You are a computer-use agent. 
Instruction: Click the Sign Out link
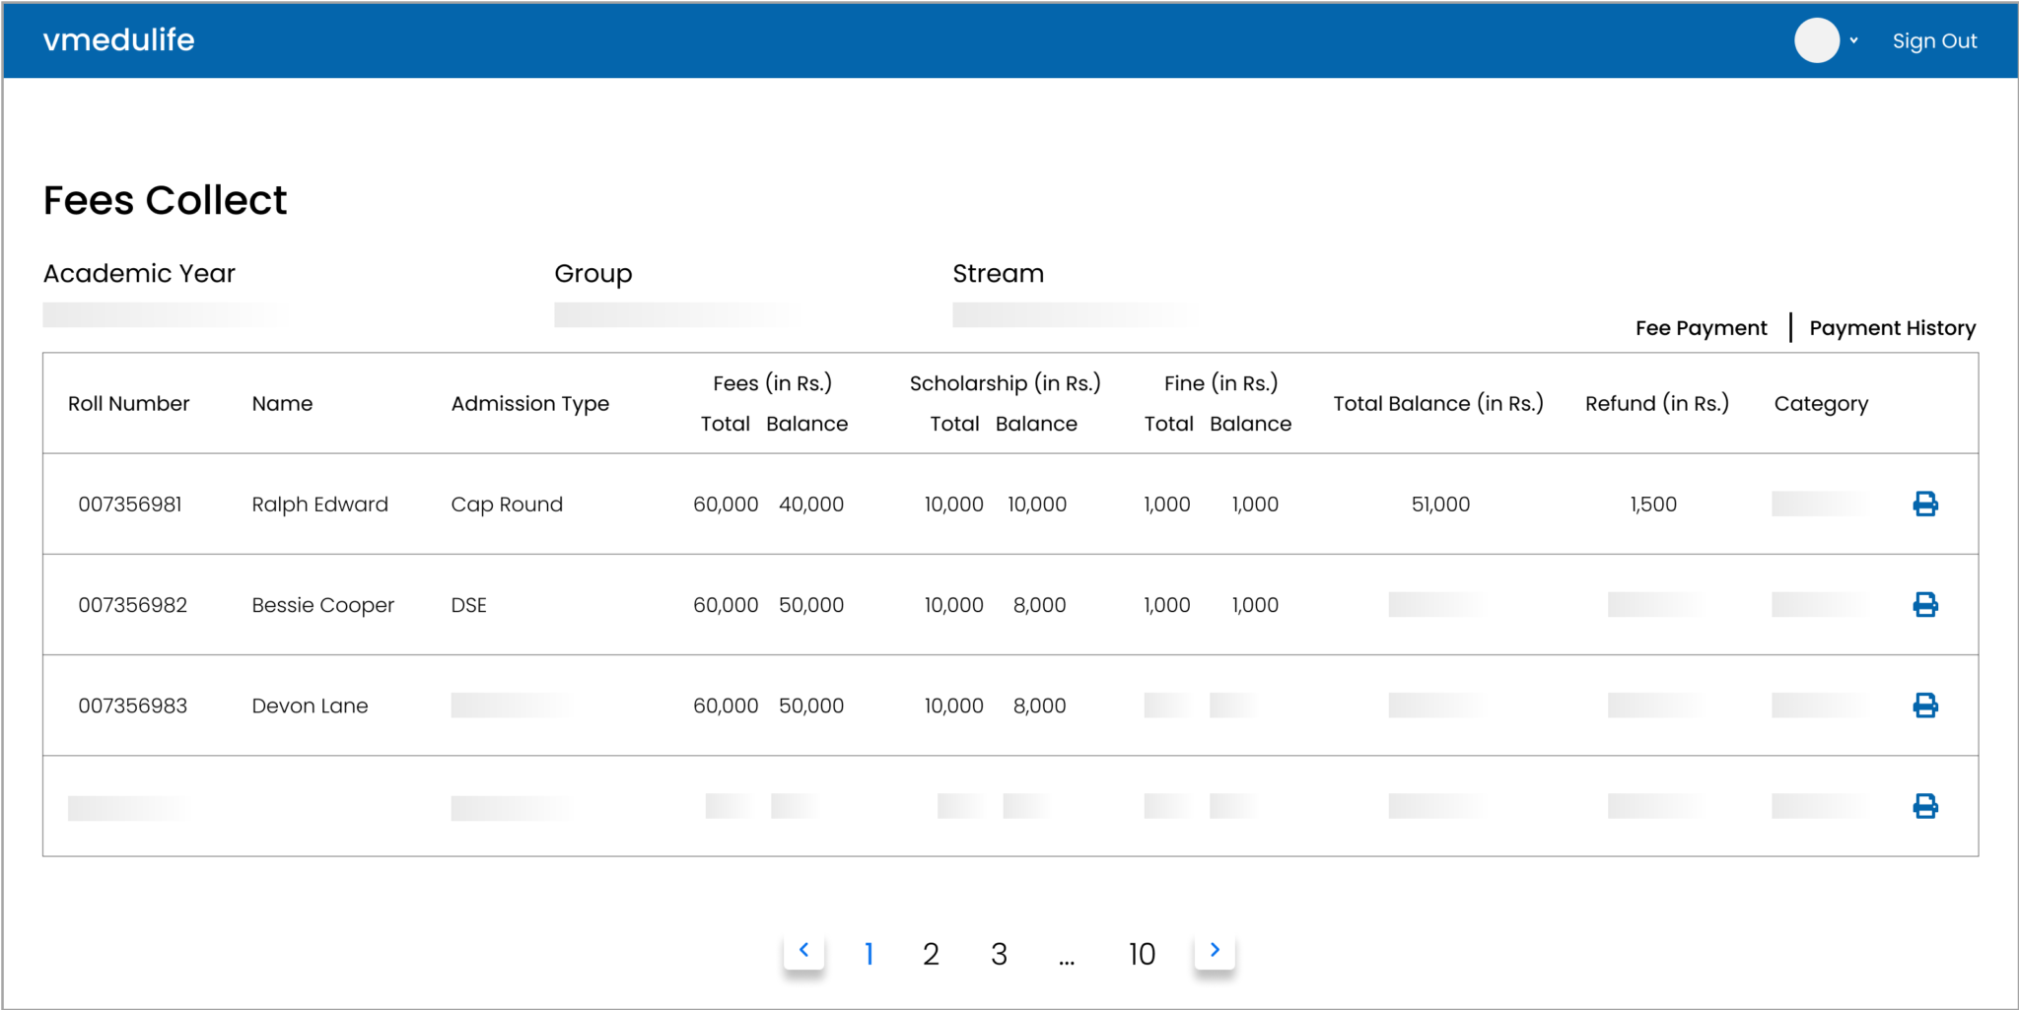[x=1934, y=41]
